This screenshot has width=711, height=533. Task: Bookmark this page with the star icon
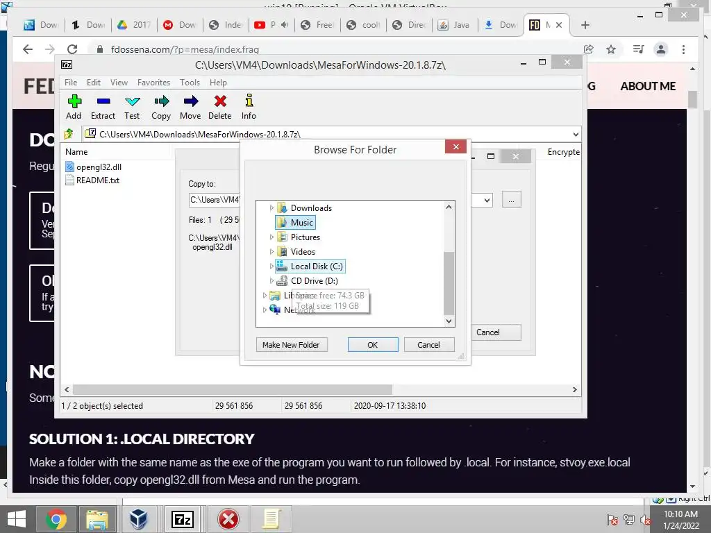[611, 49]
